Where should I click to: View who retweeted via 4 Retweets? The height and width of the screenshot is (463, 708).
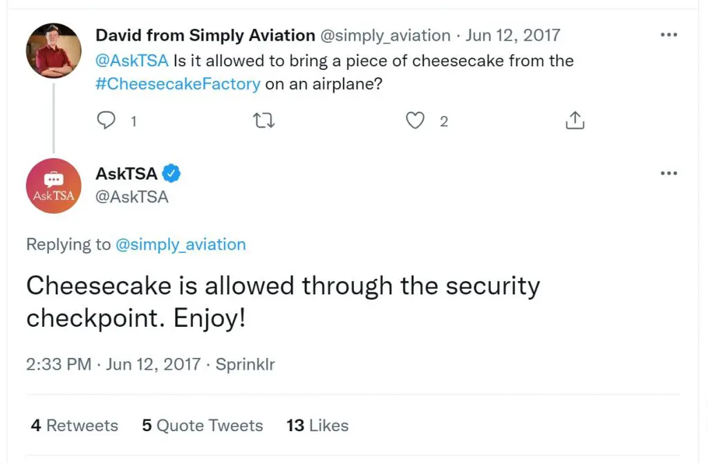click(73, 426)
